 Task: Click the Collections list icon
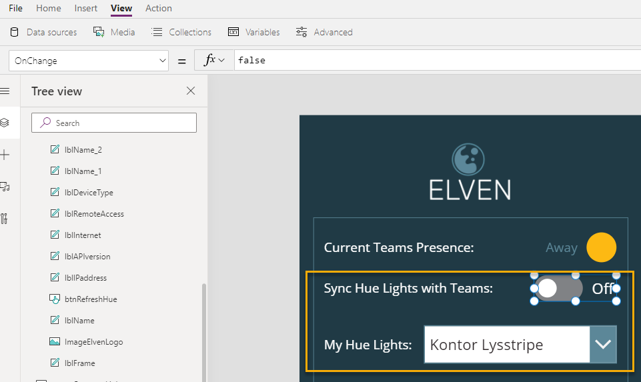(157, 32)
